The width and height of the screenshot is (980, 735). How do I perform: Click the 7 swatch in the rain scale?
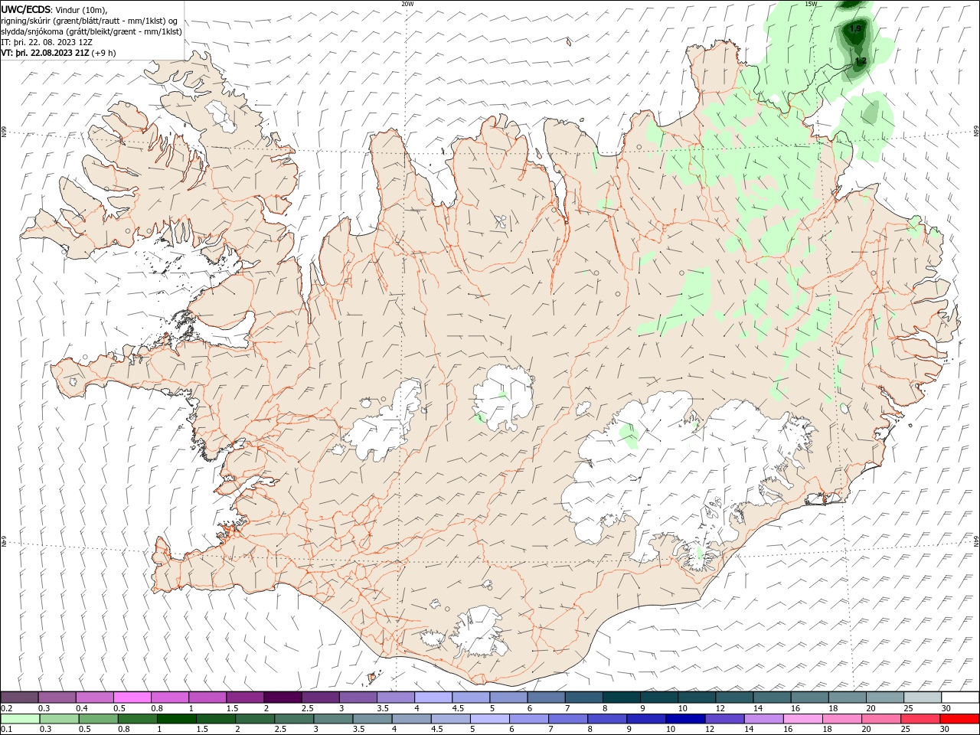point(568,719)
